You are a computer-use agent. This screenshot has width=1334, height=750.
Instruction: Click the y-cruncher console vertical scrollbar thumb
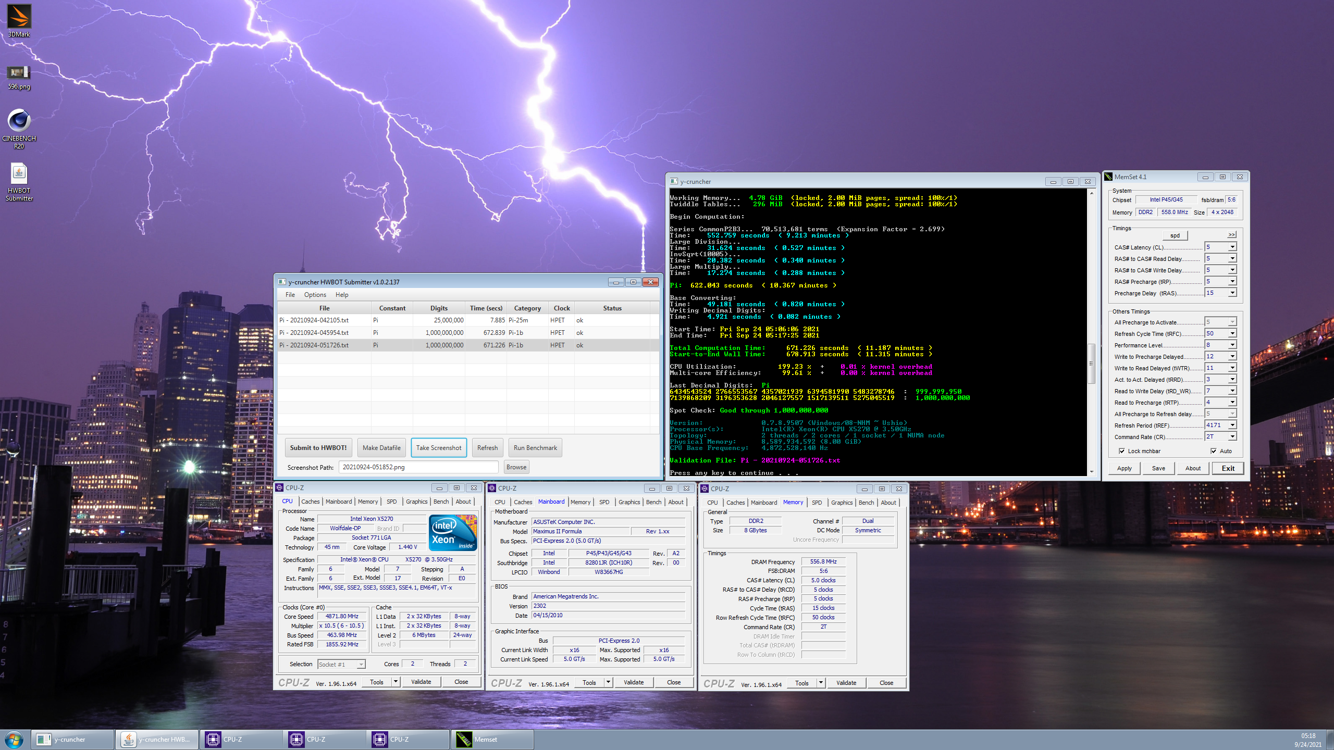click(1091, 364)
